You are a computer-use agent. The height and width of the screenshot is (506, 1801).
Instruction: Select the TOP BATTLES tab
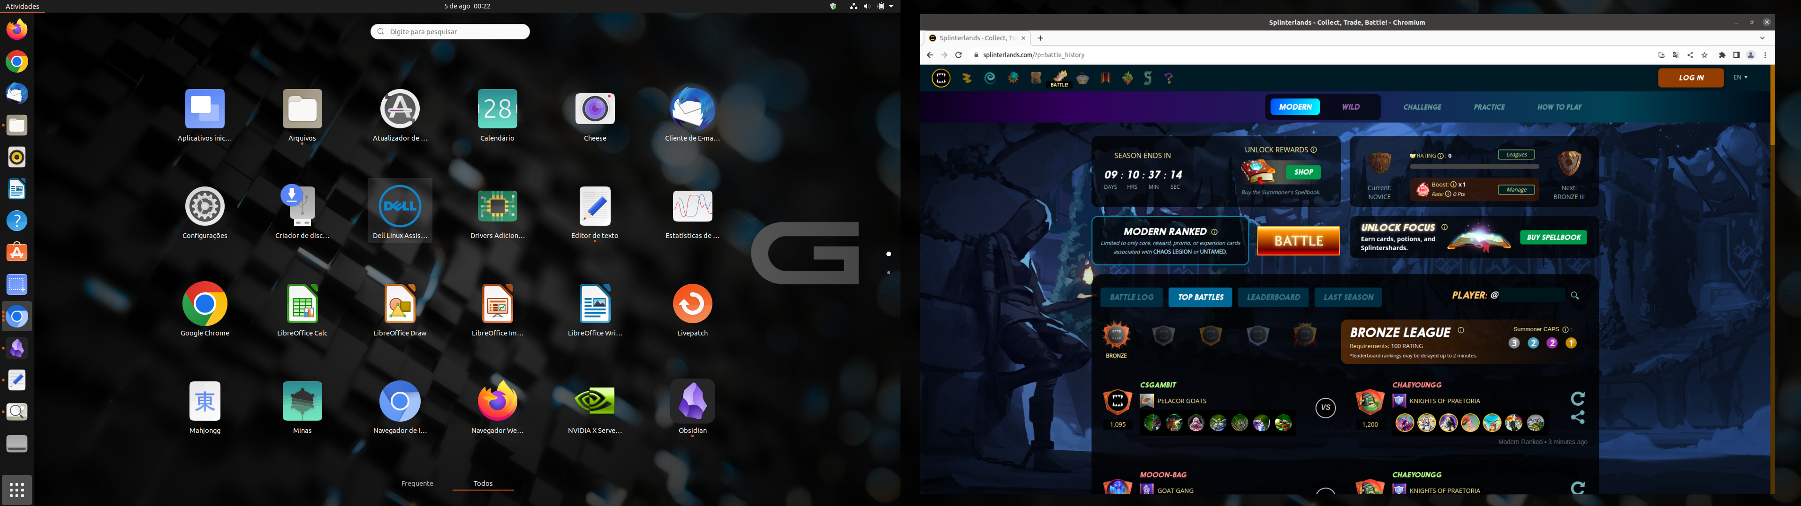point(1201,297)
